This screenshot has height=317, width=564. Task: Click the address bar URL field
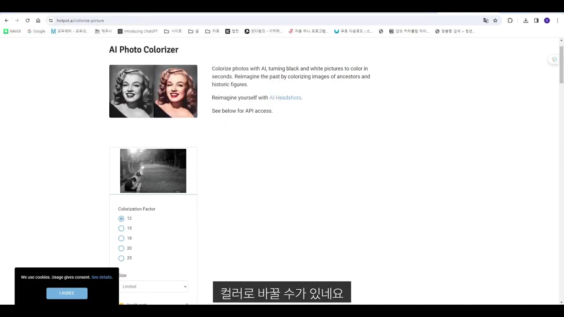[x=264, y=21]
